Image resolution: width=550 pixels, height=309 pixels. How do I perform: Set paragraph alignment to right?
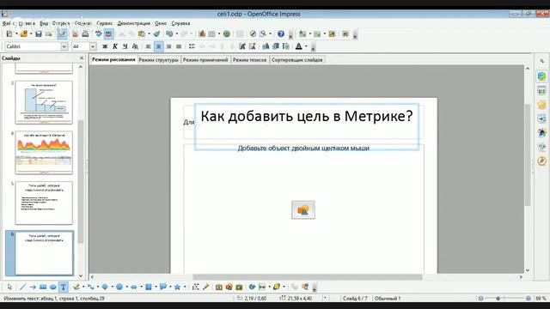click(x=168, y=46)
